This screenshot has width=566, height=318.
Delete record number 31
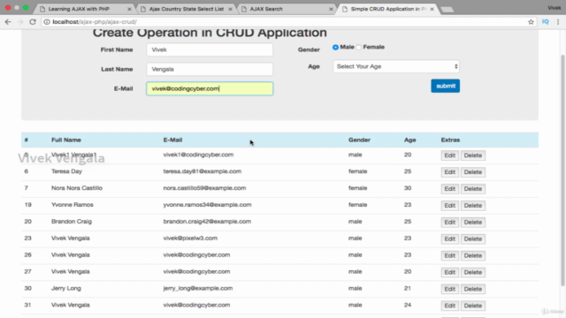click(x=473, y=306)
